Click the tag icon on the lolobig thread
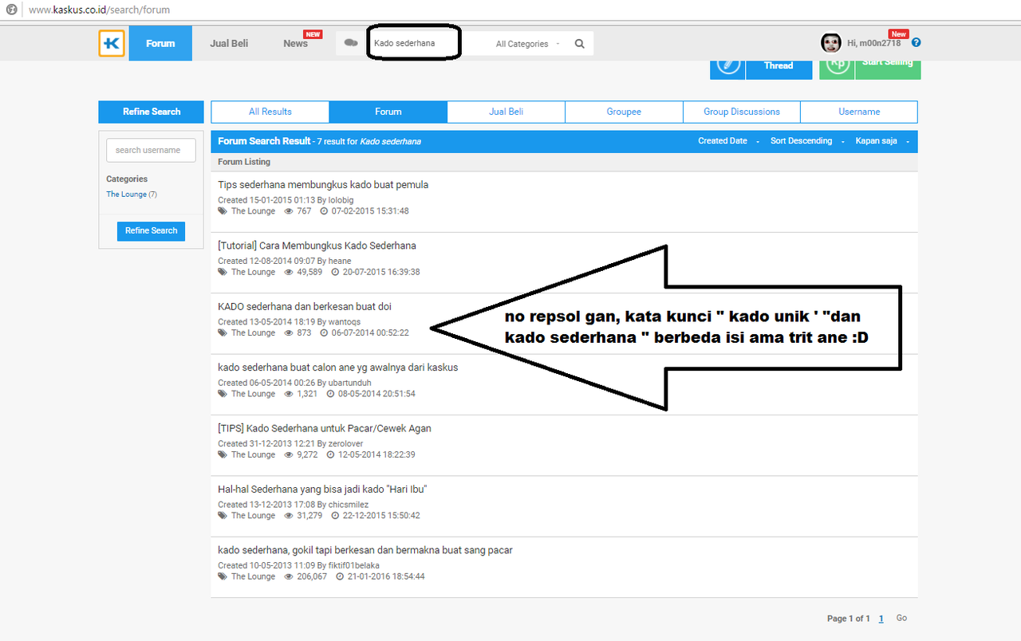 click(x=223, y=211)
